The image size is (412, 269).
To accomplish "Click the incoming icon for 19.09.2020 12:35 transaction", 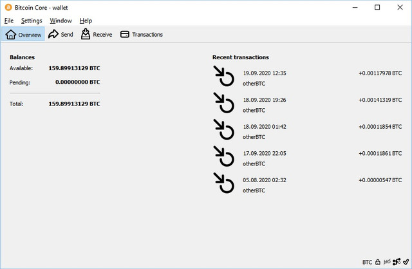I will tap(223, 76).
